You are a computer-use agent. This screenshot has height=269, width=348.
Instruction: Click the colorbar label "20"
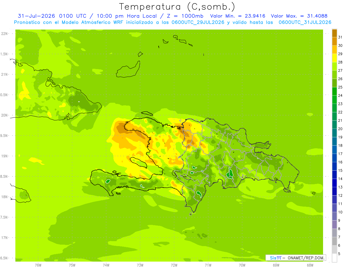point(340,129)
